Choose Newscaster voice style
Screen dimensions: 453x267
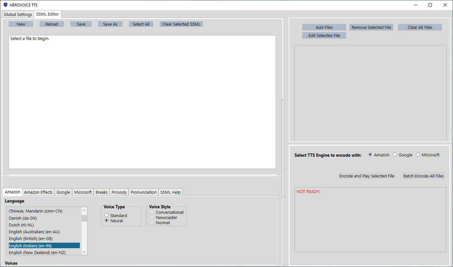coord(152,217)
